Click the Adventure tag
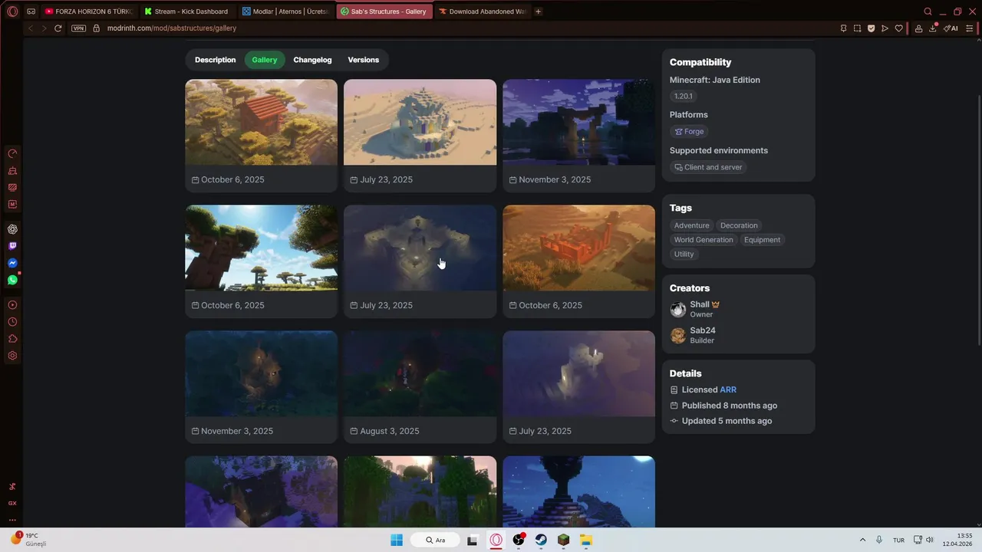This screenshot has width=982, height=552. click(691, 225)
